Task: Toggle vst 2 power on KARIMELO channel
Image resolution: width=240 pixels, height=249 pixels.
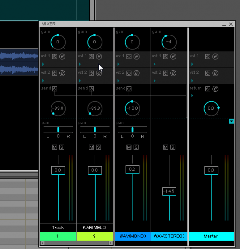Action: (91, 73)
